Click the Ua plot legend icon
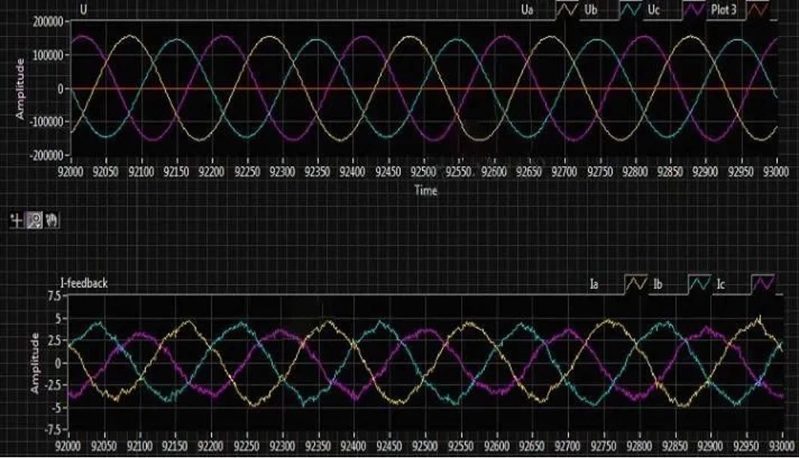The height and width of the screenshot is (458, 799). tap(566, 10)
